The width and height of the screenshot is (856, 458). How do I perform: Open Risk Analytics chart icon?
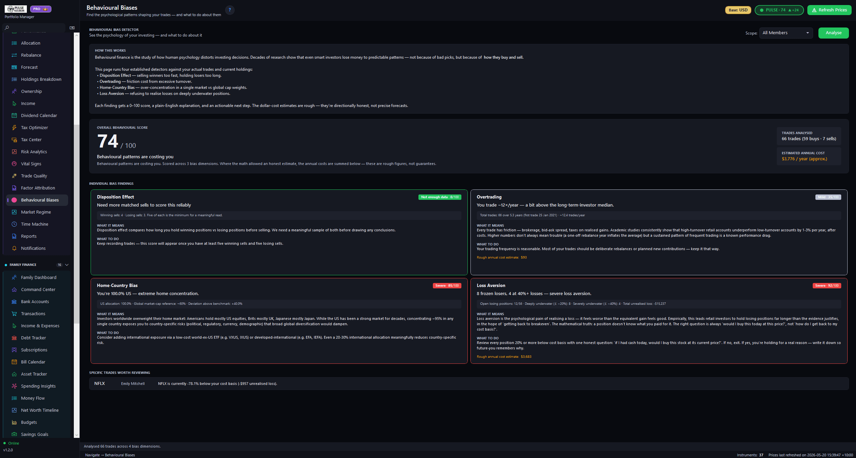(x=14, y=152)
